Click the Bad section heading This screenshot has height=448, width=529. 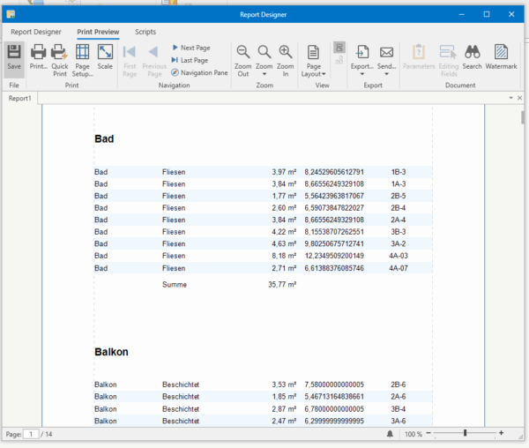104,138
